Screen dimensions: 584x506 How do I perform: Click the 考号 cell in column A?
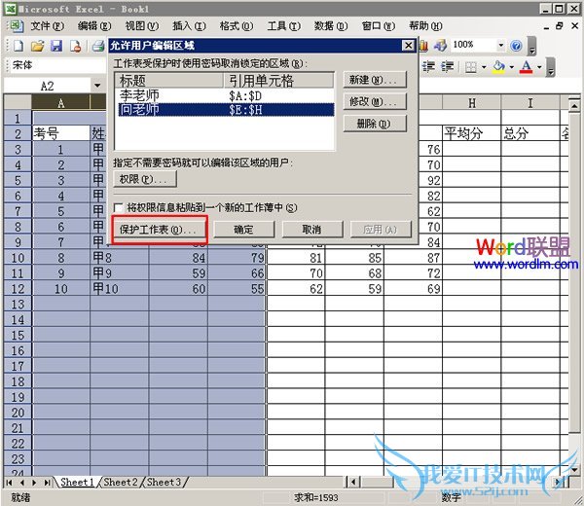tap(61, 133)
